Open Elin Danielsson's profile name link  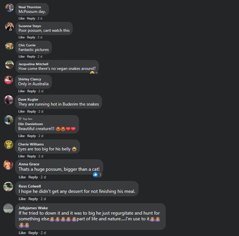pyautogui.click(x=31, y=124)
